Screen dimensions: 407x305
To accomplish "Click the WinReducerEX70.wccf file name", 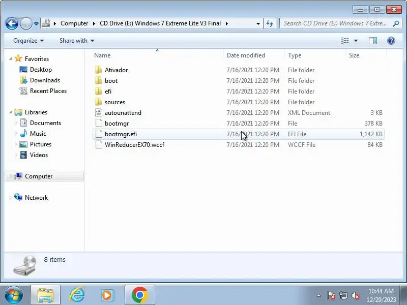I will coord(134,145).
